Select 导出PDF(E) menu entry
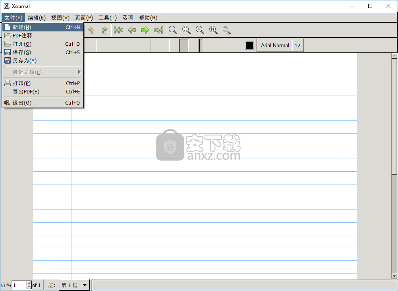This screenshot has height=291, width=398. click(x=43, y=92)
